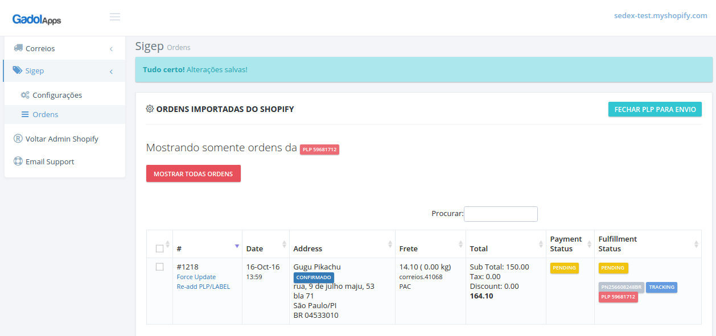Collapse the Sigep menu chevron
Image resolution: width=716 pixels, height=336 pixels.
click(x=112, y=71)
